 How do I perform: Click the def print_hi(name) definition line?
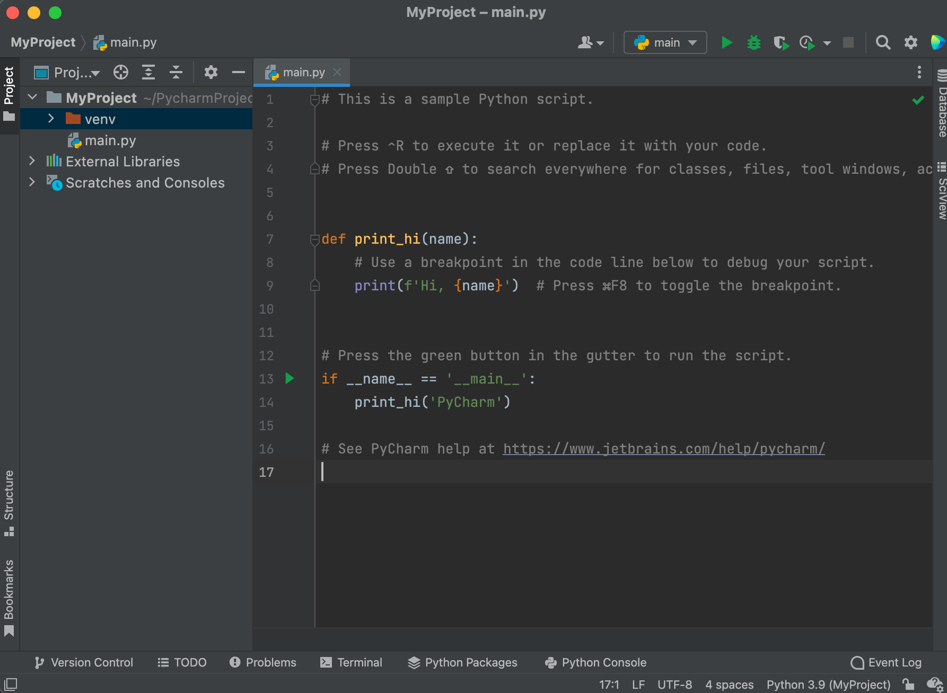coord(399,239)
